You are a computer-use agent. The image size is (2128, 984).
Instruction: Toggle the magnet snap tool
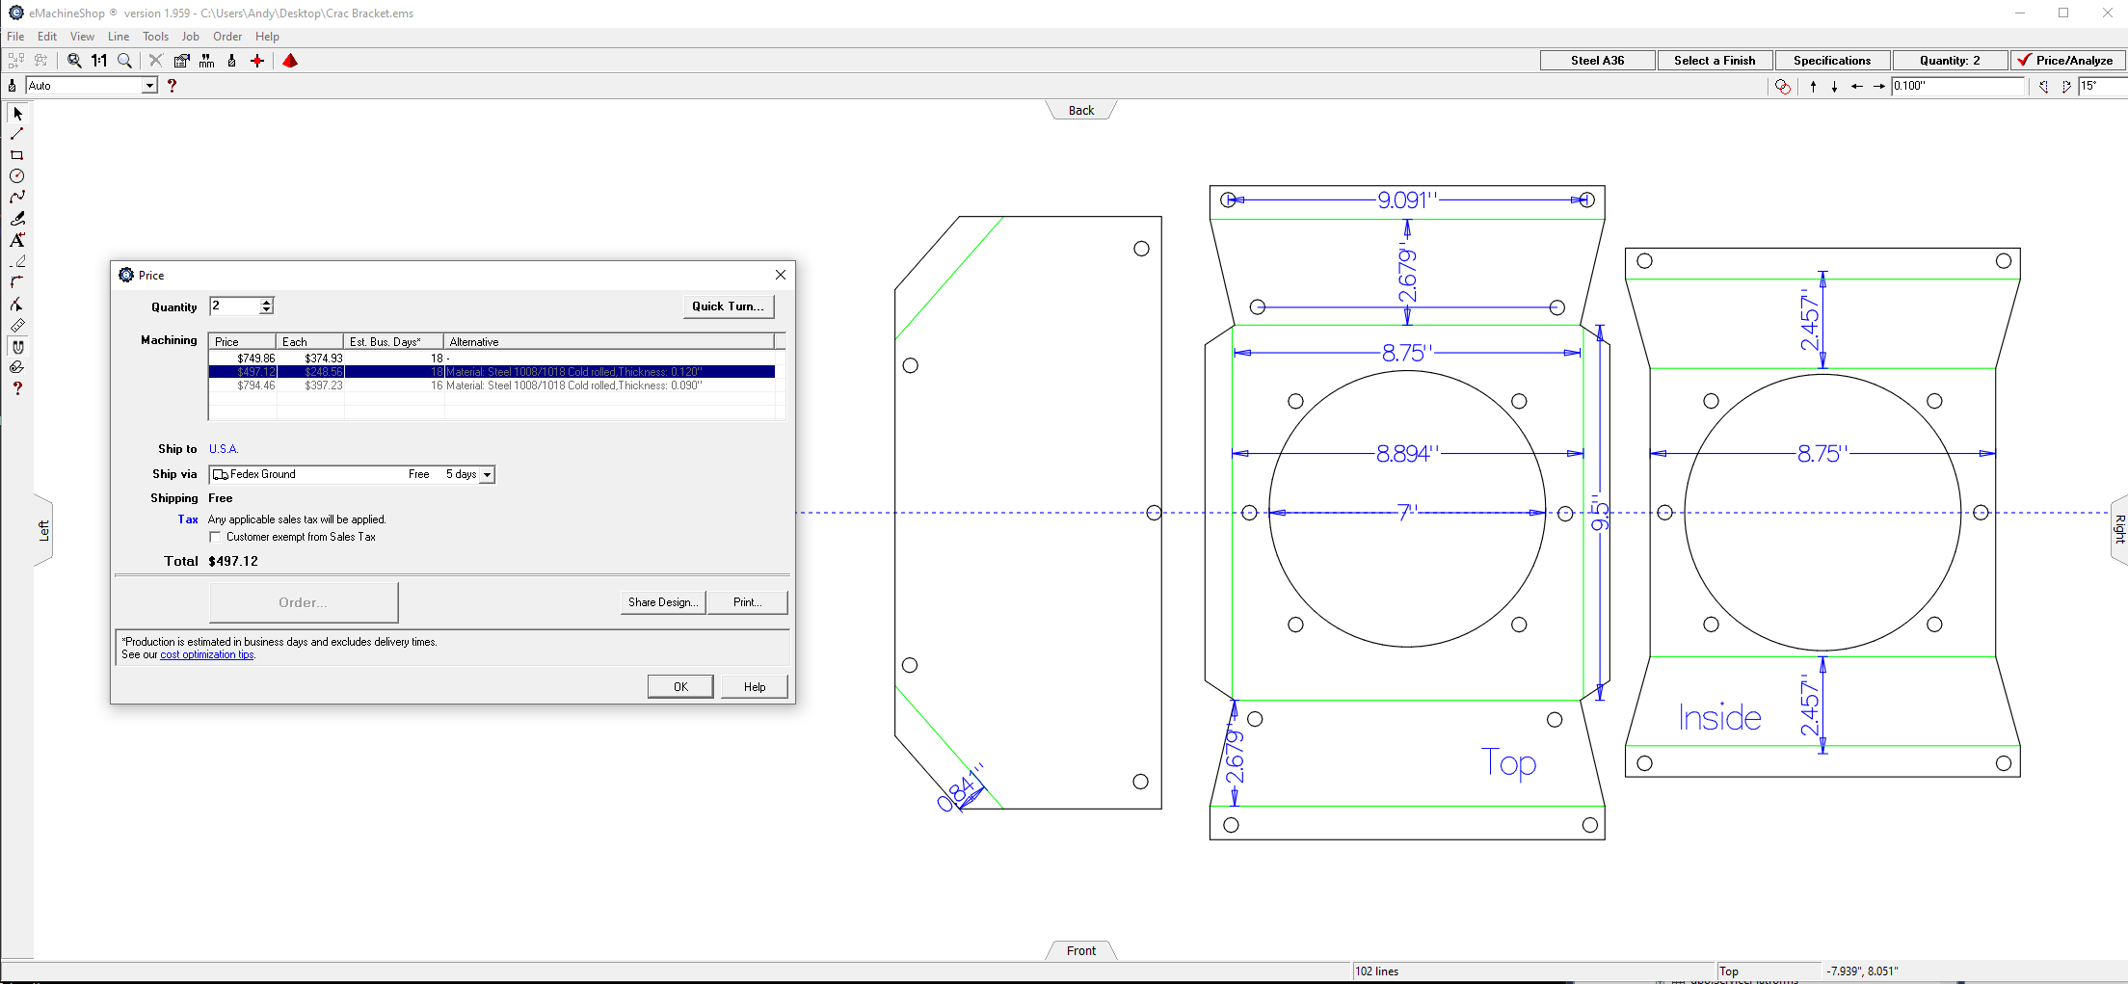point(16,347)
